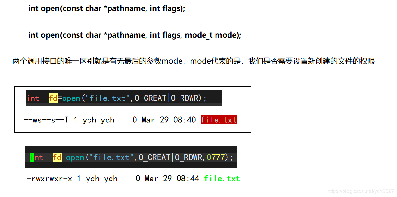Click timestamp Mar 29 08:40

(x=169, y=120)
